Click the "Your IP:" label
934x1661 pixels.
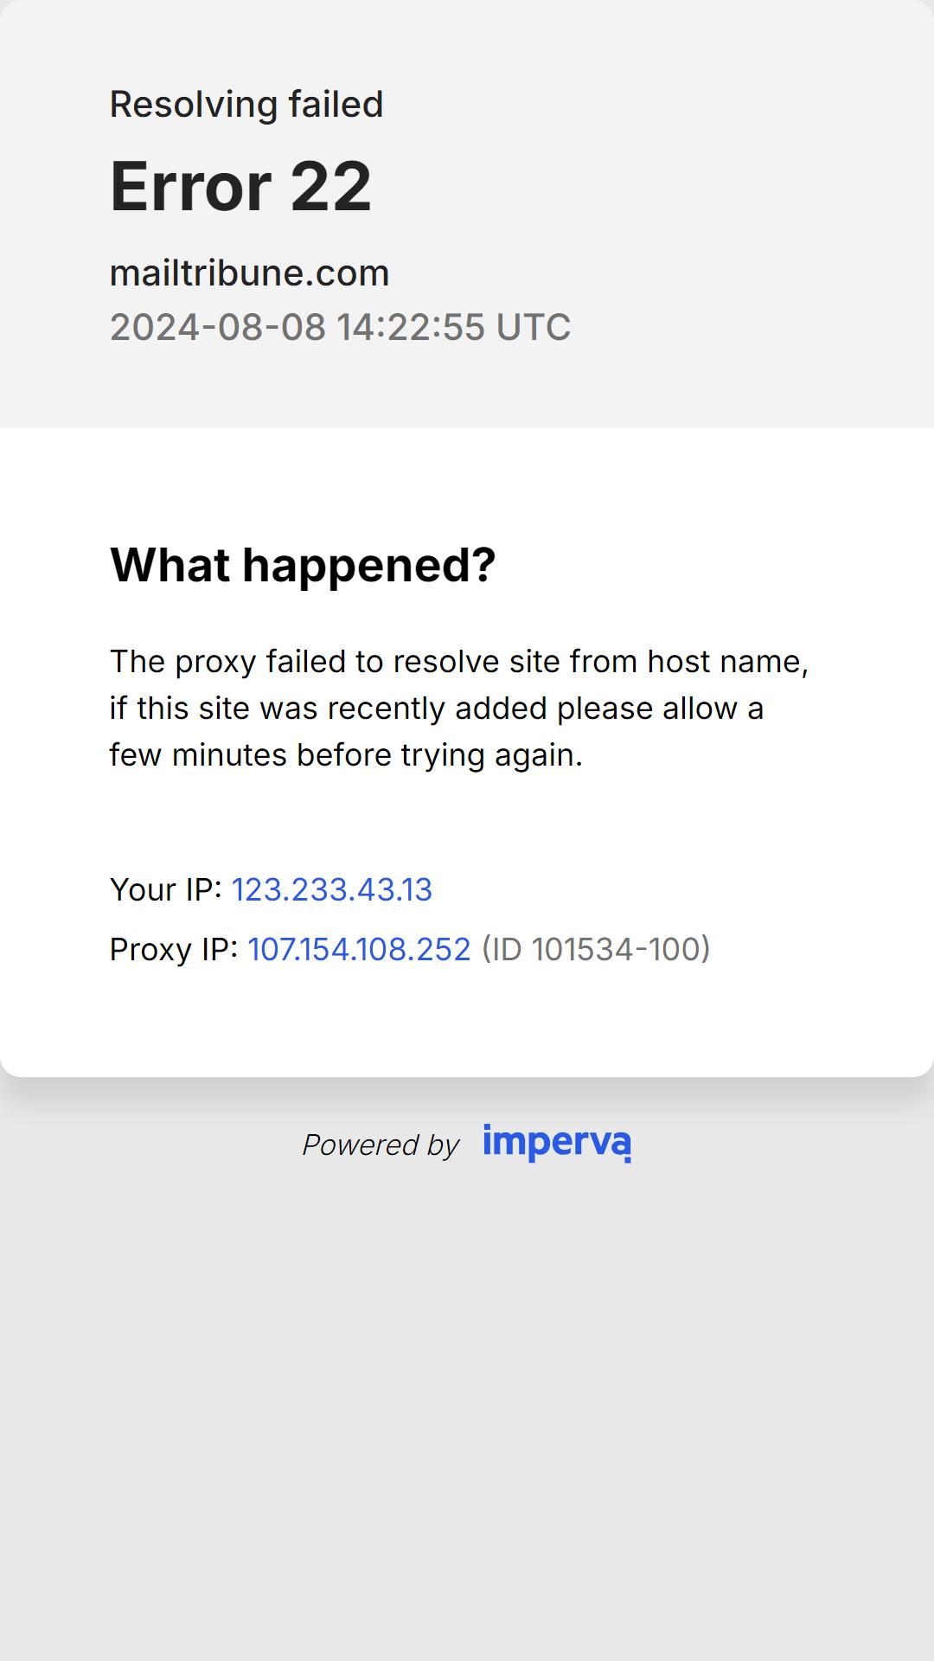(166, 889)
